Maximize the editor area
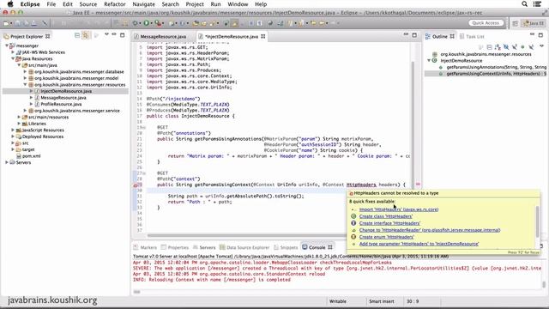 click(414, 35)
